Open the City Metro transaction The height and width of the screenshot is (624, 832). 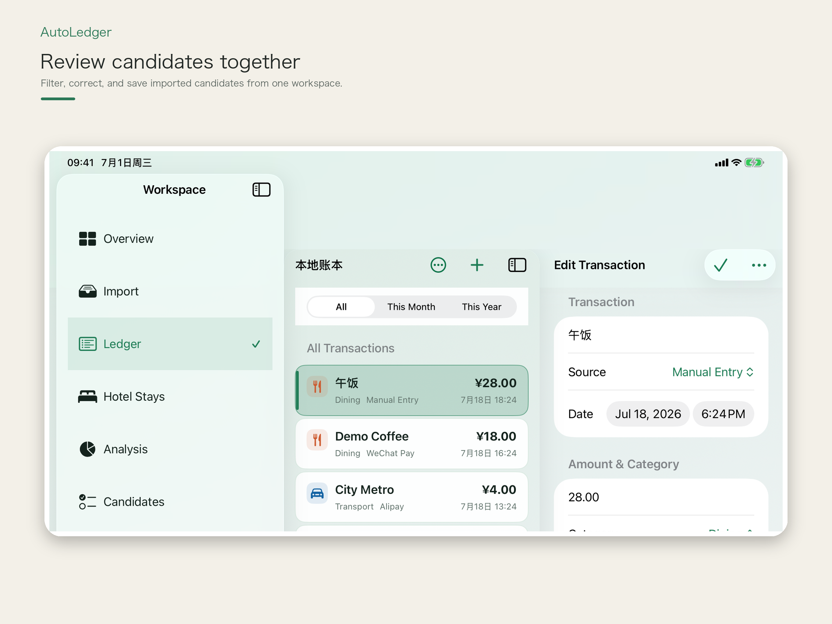pos(411,497)
